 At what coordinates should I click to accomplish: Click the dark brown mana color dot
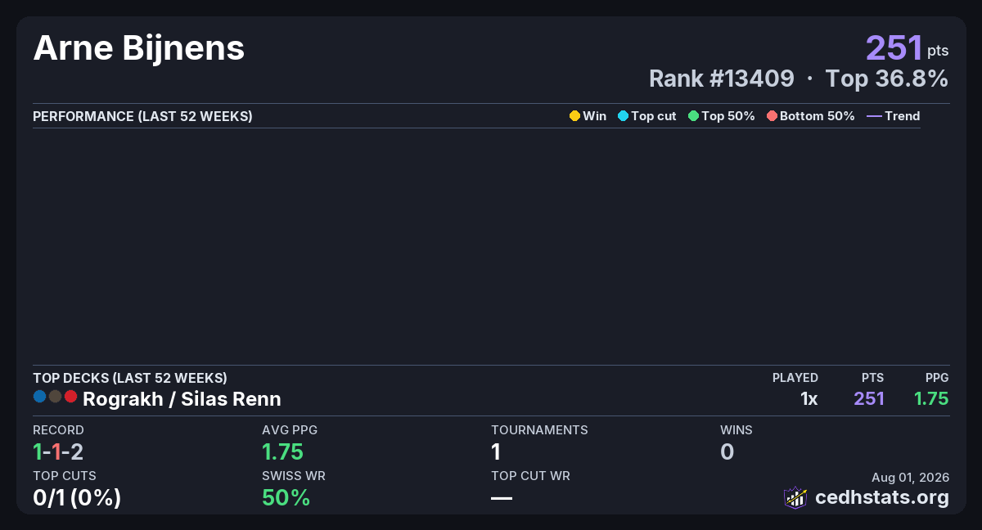click(x=55, y=397)
